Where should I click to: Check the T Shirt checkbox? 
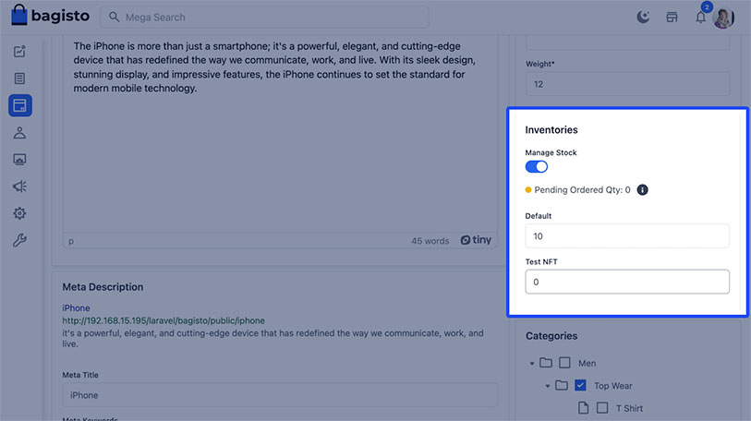602,407
